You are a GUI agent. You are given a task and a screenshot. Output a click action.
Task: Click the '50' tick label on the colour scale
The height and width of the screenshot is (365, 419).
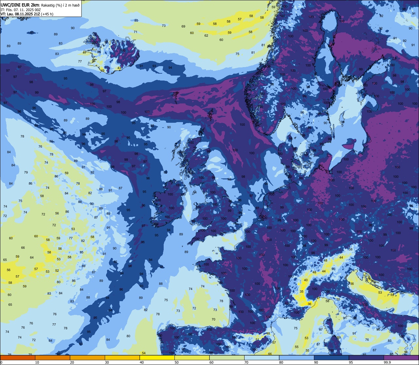[x=176, y=362]
